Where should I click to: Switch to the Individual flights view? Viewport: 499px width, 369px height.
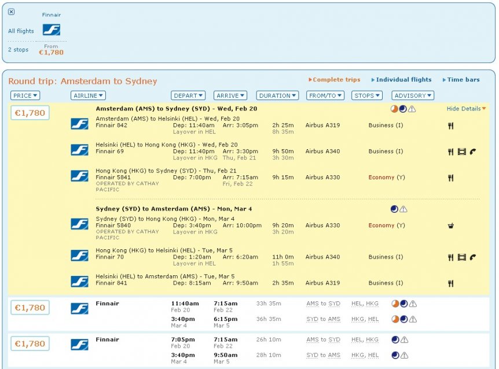point(403,80)
